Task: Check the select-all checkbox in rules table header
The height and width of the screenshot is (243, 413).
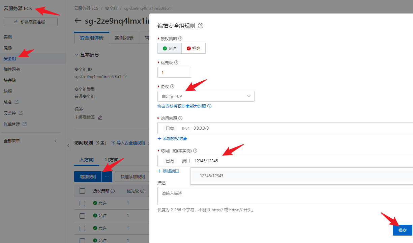Action: coord(82,191)
